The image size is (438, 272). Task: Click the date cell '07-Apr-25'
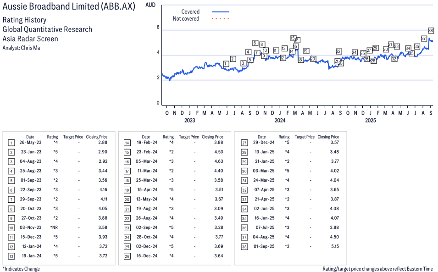pos(264,189)
